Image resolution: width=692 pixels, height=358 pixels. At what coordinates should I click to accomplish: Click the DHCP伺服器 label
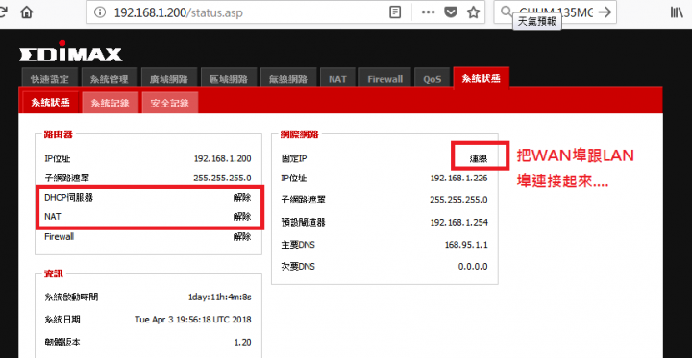coord(69,198)
